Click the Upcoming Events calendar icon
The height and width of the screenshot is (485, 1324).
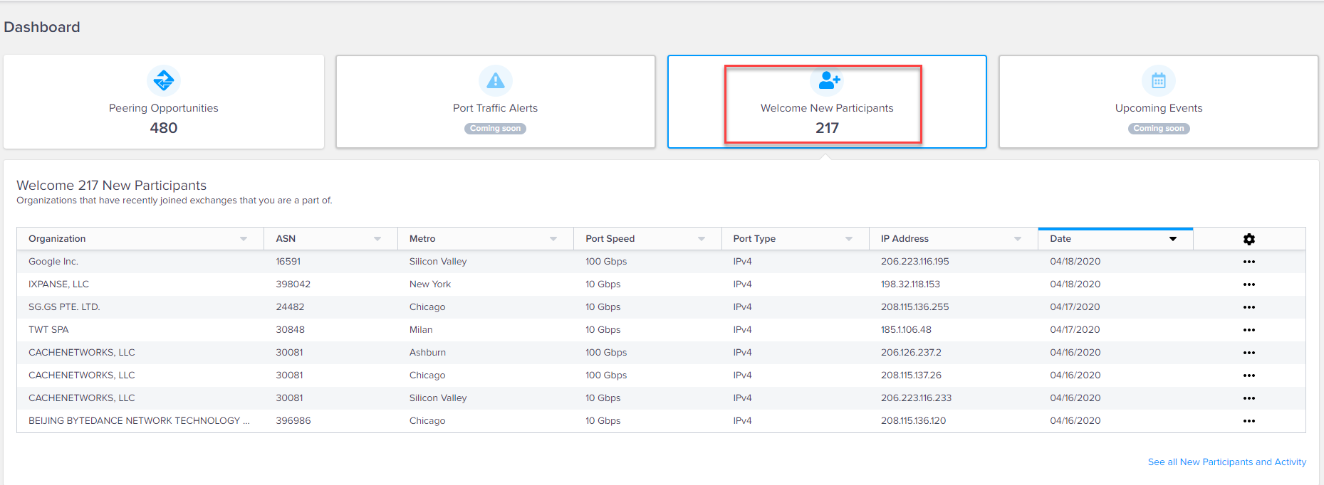tap(1159, 80)
